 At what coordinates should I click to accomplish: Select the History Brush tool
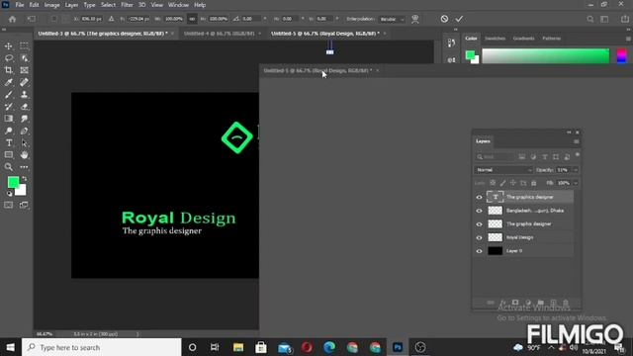[9, 107]
